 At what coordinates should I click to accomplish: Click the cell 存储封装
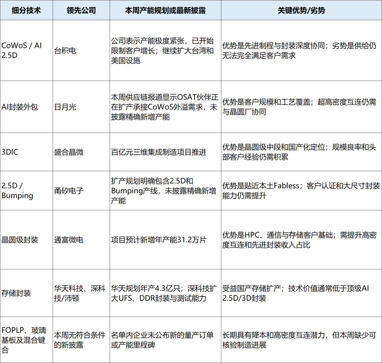[26, 293]
